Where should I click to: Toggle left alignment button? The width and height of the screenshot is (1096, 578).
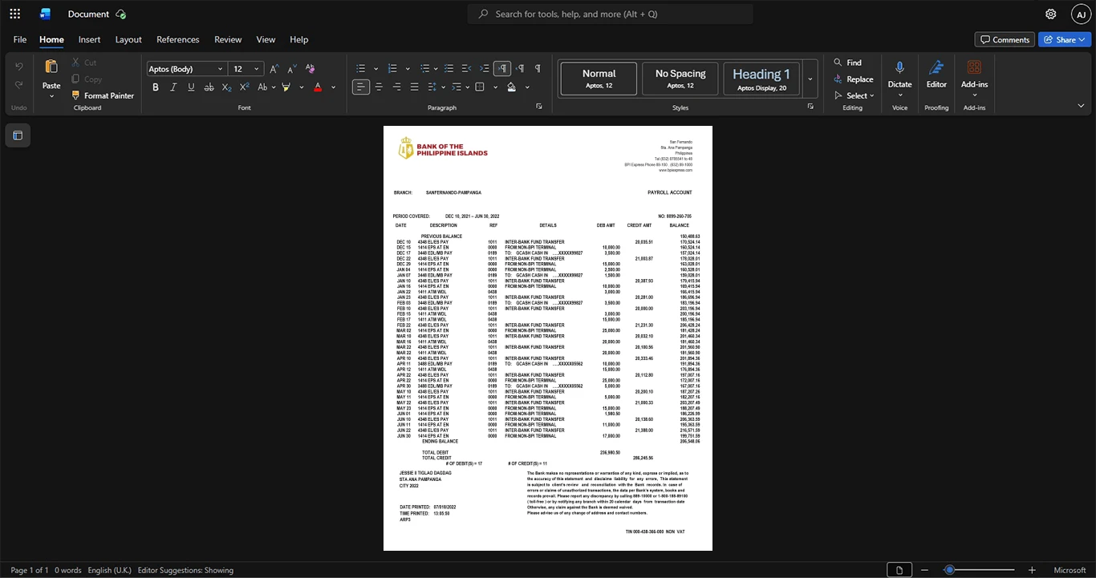[x=361, y=87]
